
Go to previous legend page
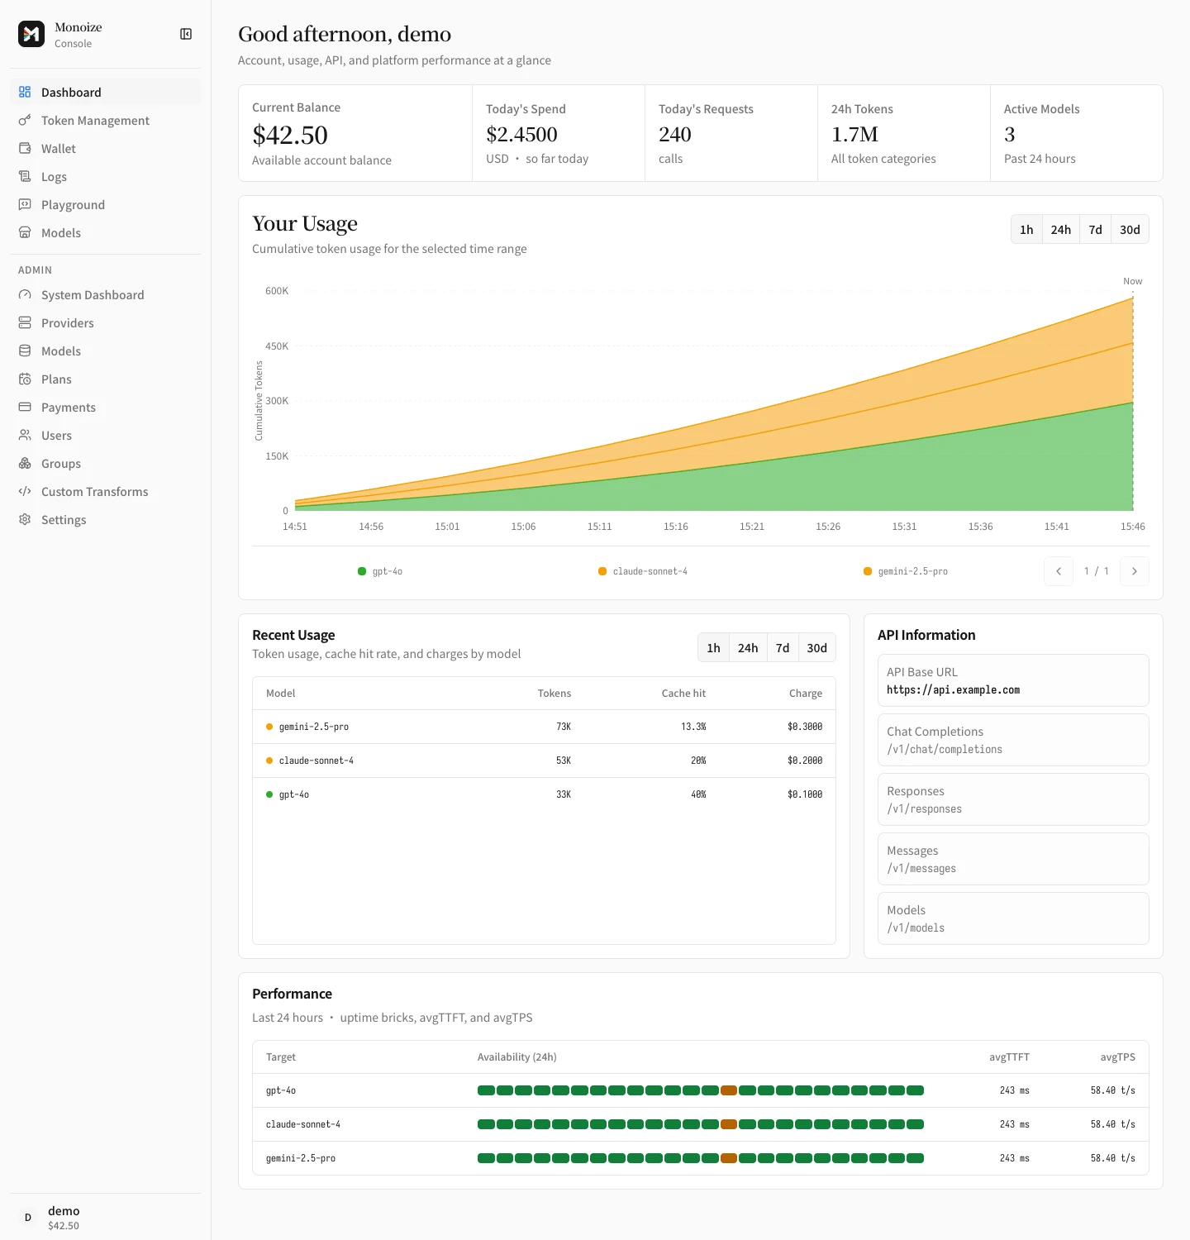[x=1059, y=571]
